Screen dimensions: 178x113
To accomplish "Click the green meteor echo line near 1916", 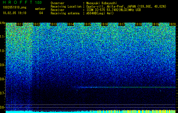I will (x=126, y=87).
